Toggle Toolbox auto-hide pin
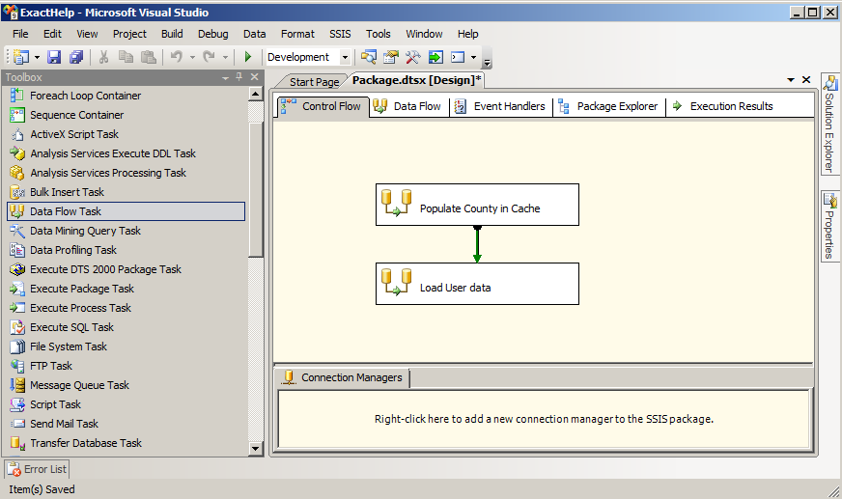842x499 pixels. tap(239, 77)
